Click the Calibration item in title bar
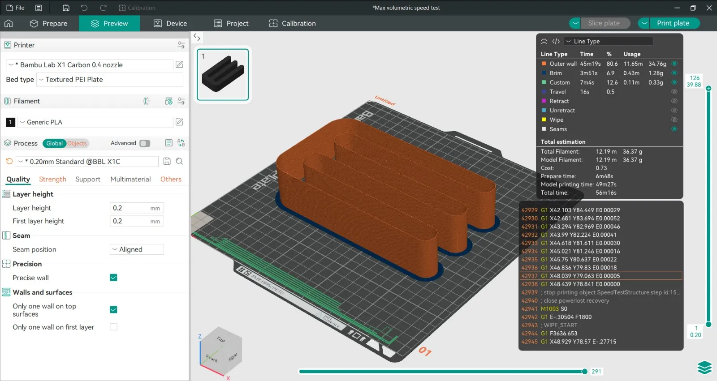This screenshot has height=381, width=717. click(x=137, y=8)
